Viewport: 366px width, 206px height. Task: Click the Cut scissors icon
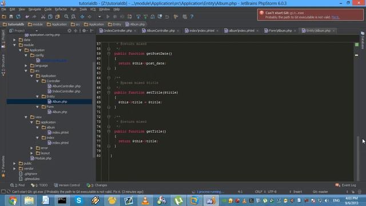pyautogui.click(x=43, y=17)
